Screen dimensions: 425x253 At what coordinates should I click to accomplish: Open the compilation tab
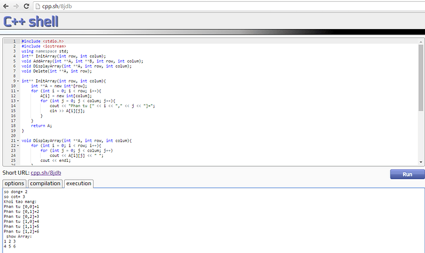[x=46, y=183]
